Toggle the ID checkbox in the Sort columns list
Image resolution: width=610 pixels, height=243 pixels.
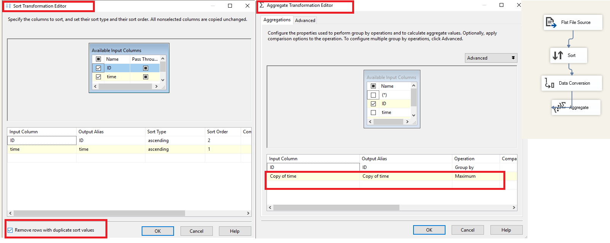click(x=99, y=68)
